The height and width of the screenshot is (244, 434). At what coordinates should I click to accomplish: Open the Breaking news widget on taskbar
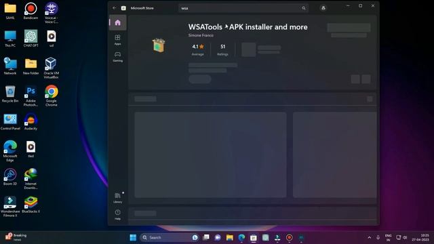click(16, 237)
